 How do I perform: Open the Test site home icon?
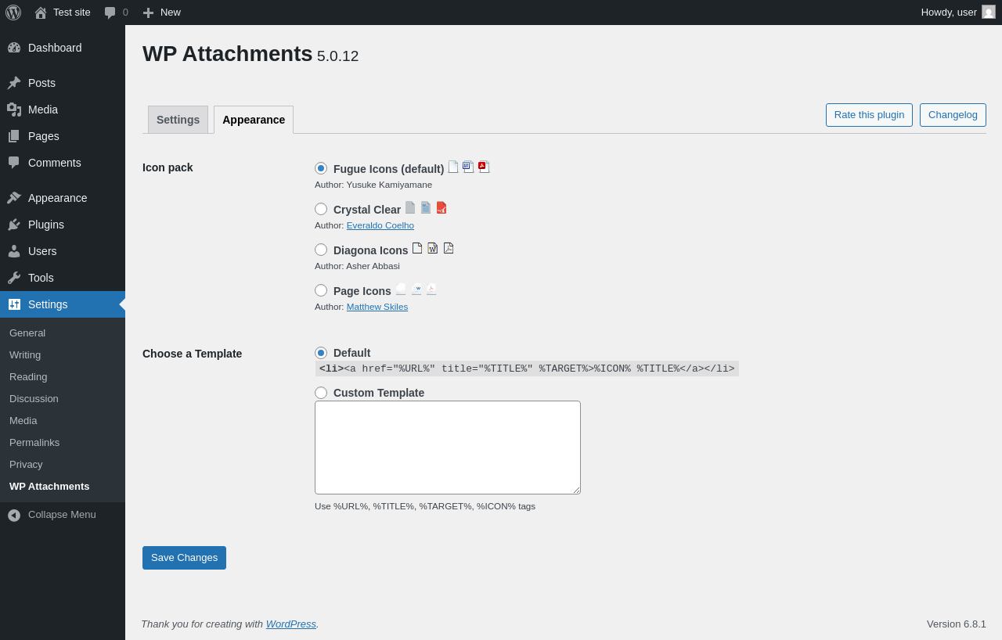(41, 13)
